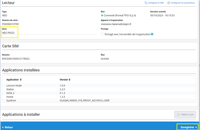Enable Partagé avec l'ensemble de l'organisation checkbox
This screenshot has height=130, width=200.
coord(102,34)
